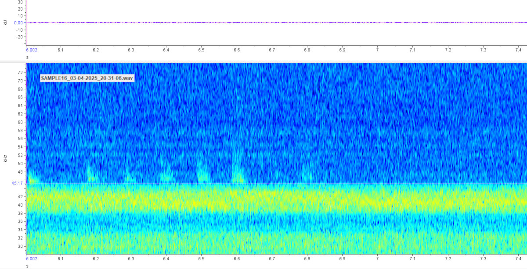Screen dimensions: 527x269
Task: Click the 6.8 tick on waveform time axis
Action: click(x=307, y=51)
